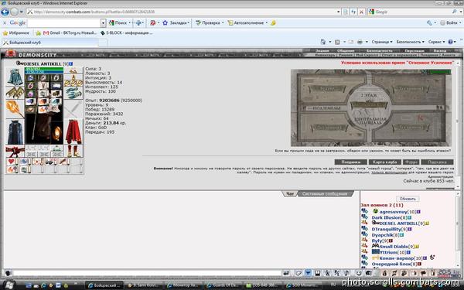Click the Карта клуба button

click(x=384, y=162)
